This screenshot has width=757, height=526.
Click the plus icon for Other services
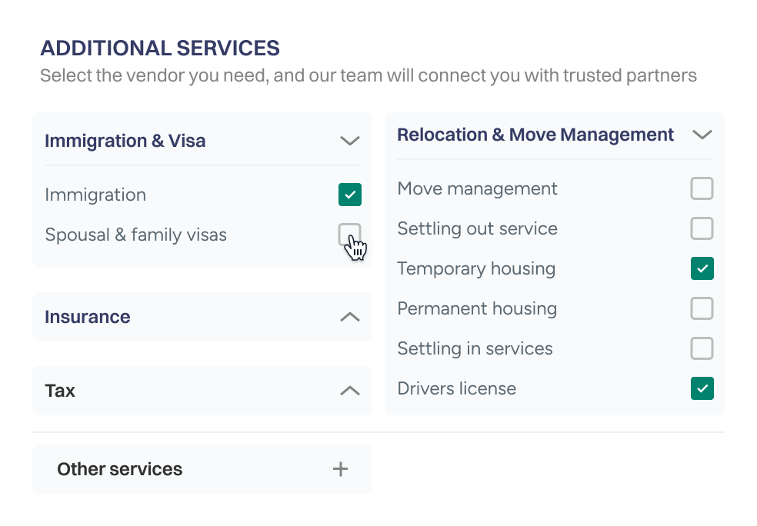tap(340, 469)
